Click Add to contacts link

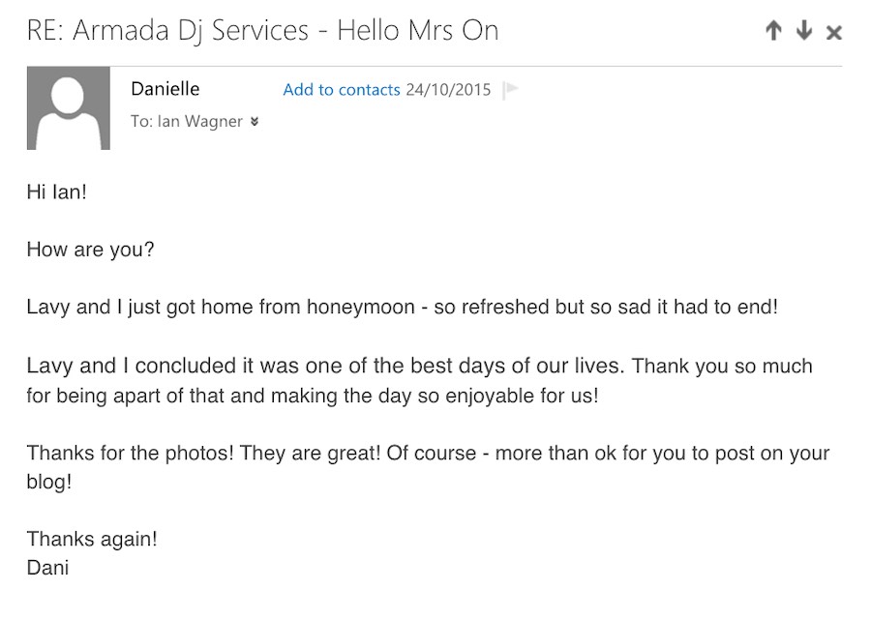pyautogui.click(x=341, y=90)
